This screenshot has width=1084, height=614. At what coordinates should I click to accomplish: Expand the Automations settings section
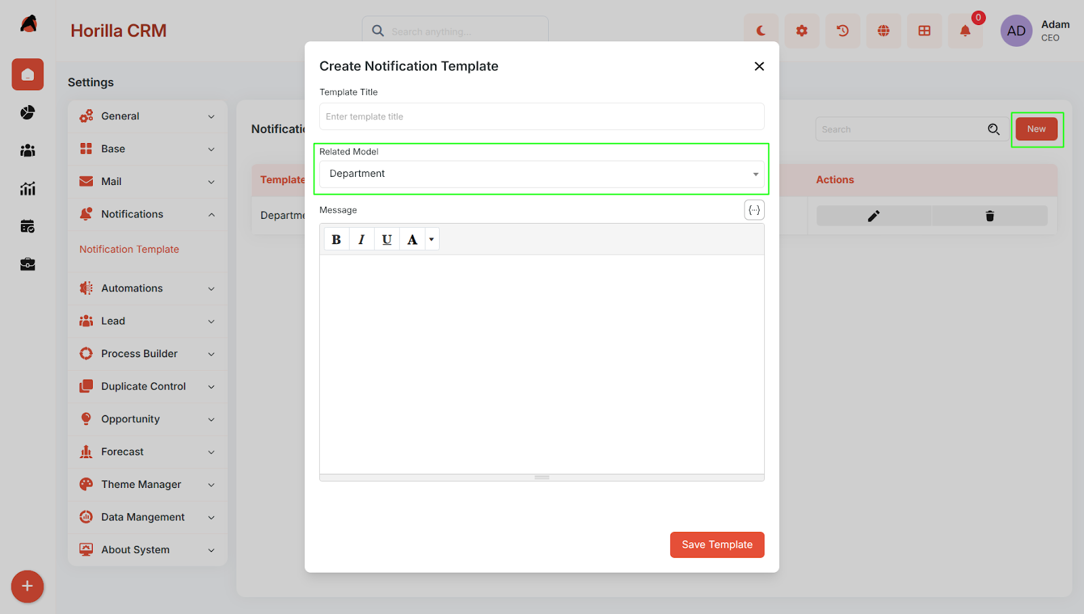[x=148, y=289]
